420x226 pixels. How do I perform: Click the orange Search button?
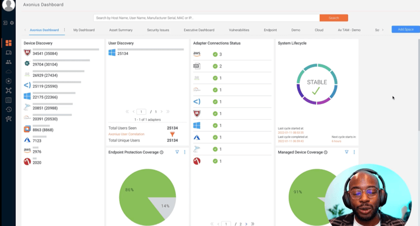[333, 18]
